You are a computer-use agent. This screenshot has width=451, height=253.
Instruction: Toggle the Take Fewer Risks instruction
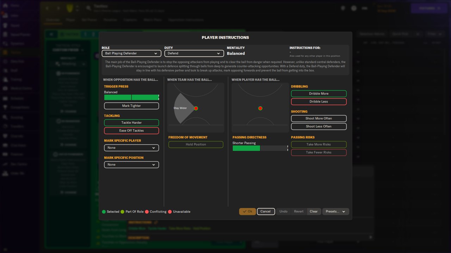coord(319,153)
